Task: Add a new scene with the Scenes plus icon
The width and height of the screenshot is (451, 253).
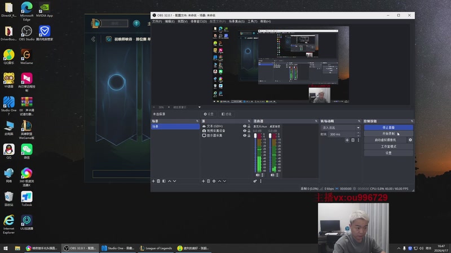Action: point(153,181)
